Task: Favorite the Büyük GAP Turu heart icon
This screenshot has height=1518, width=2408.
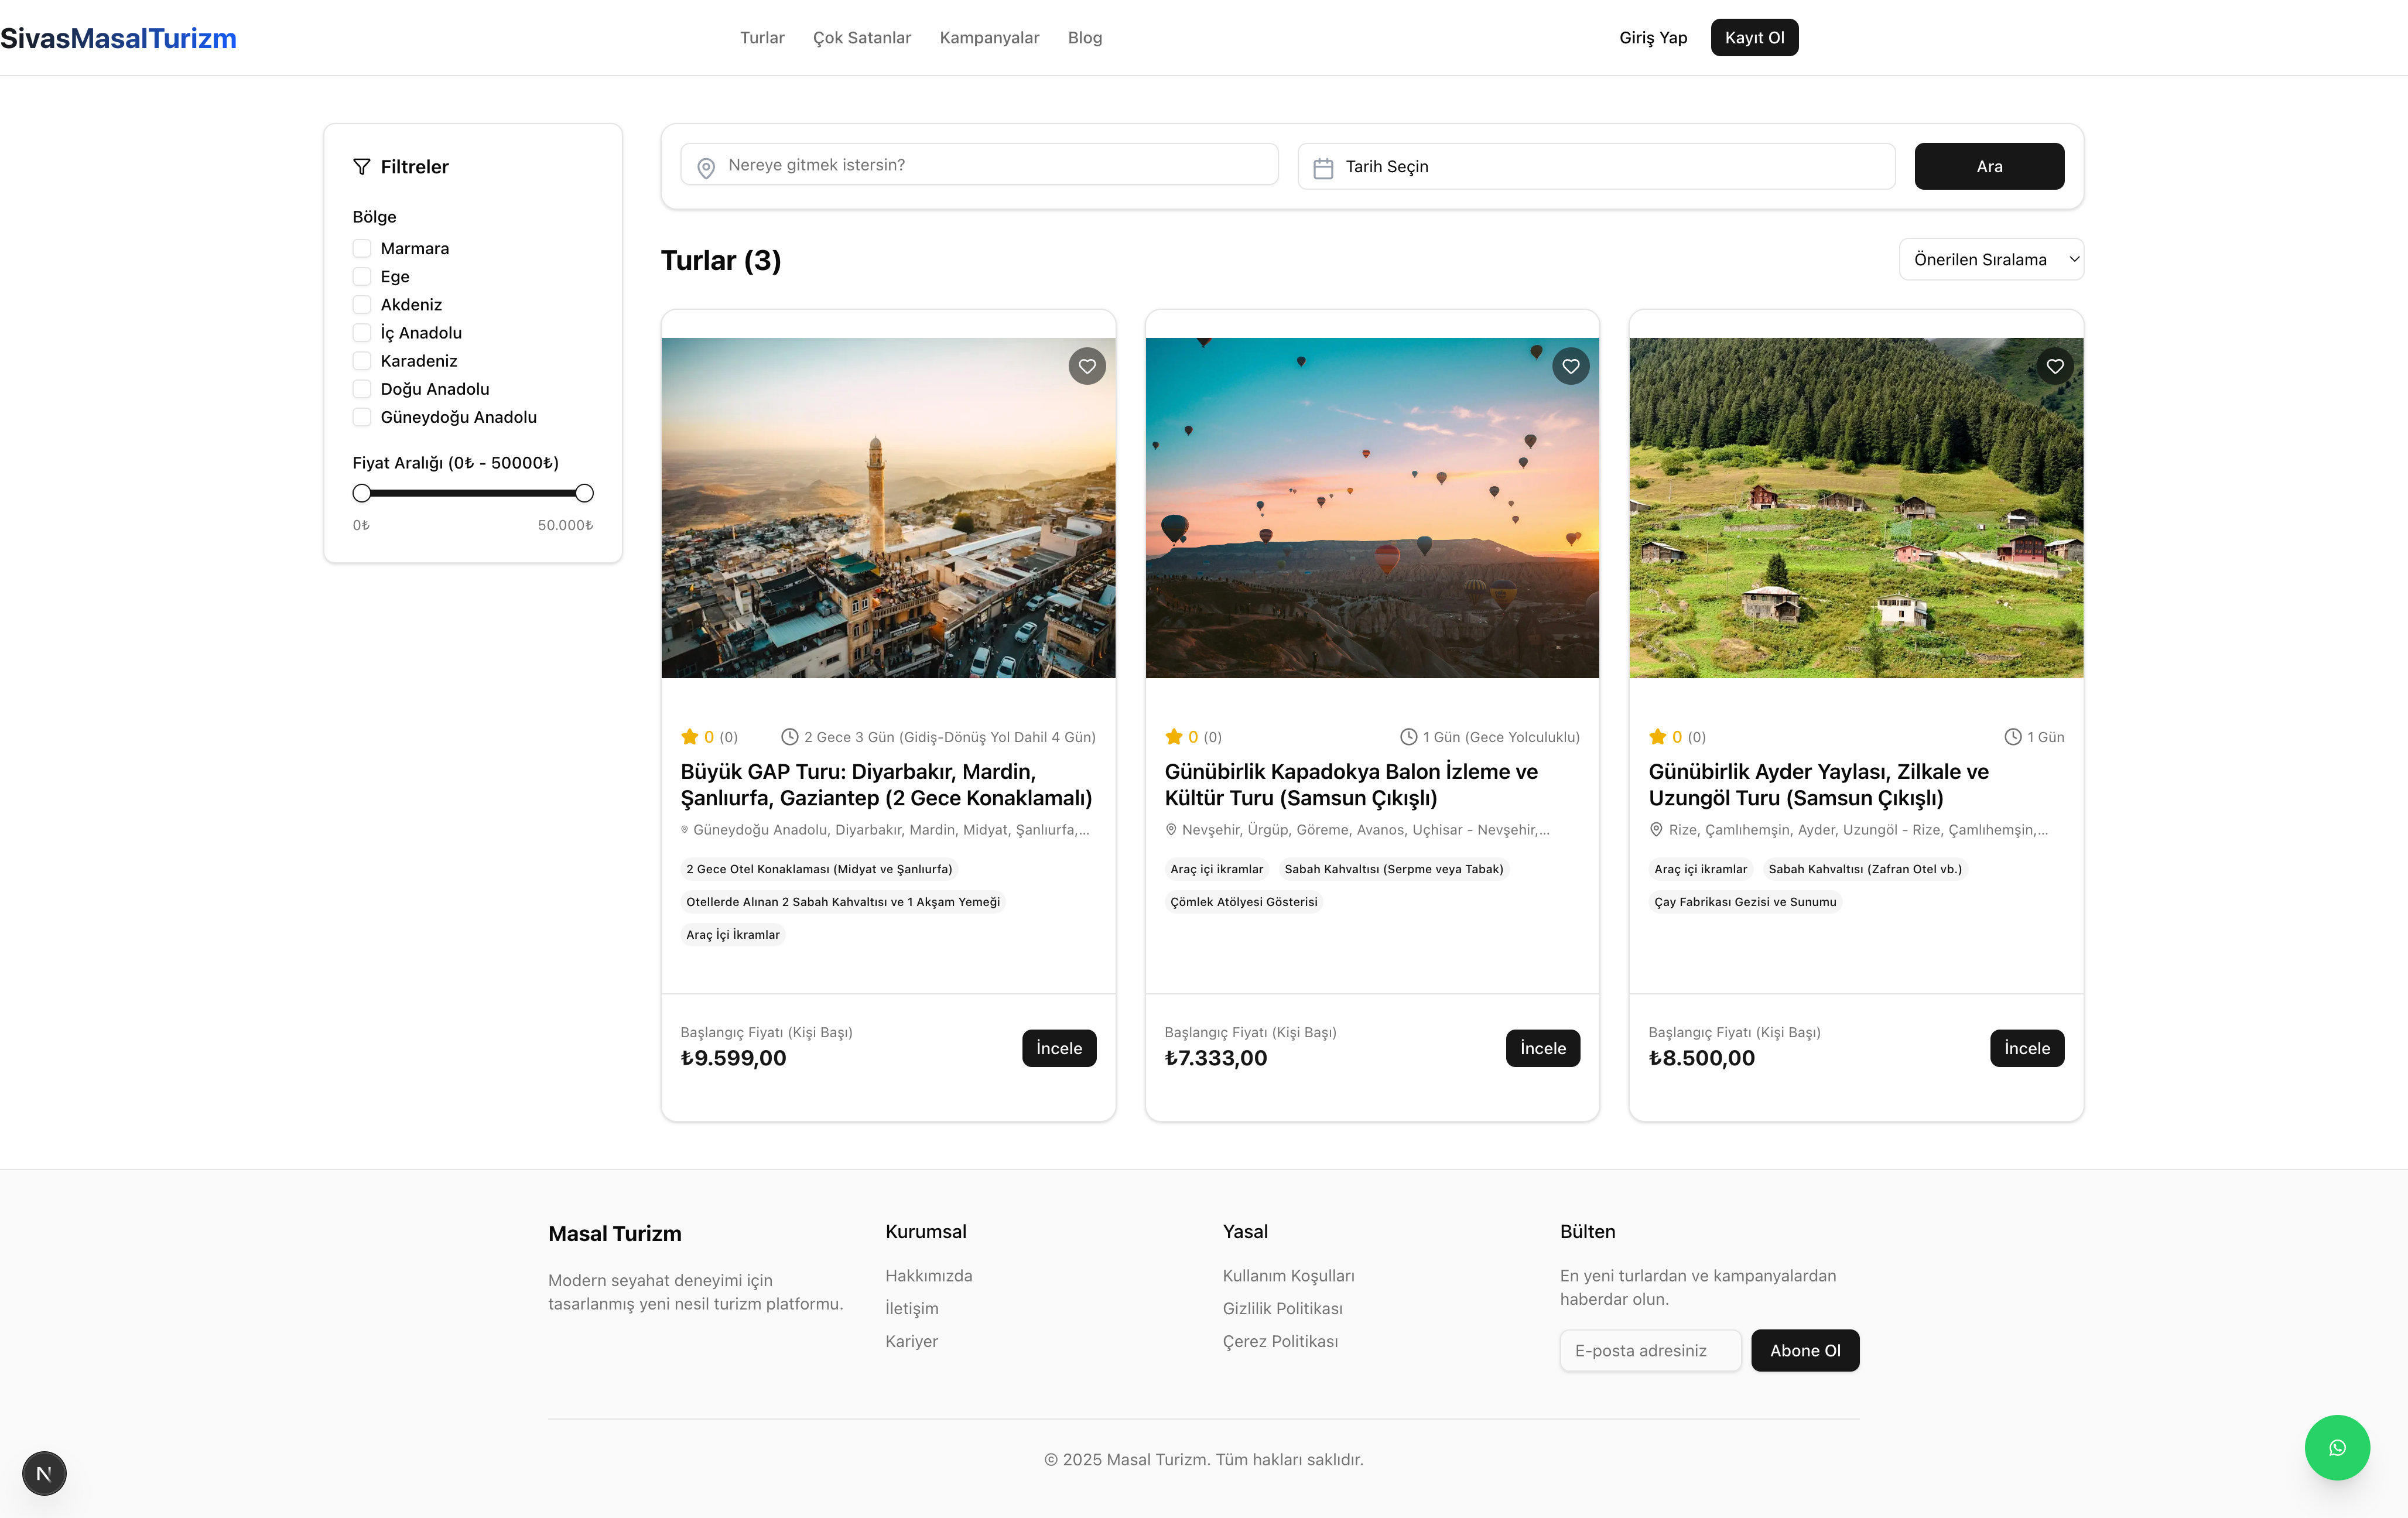Action: point(1087,366)
